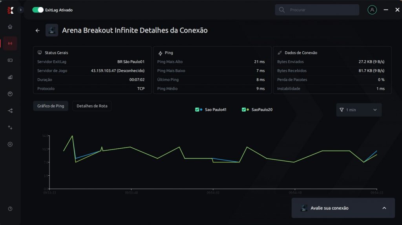Click the filter funnel icon

tap(342, 110)
